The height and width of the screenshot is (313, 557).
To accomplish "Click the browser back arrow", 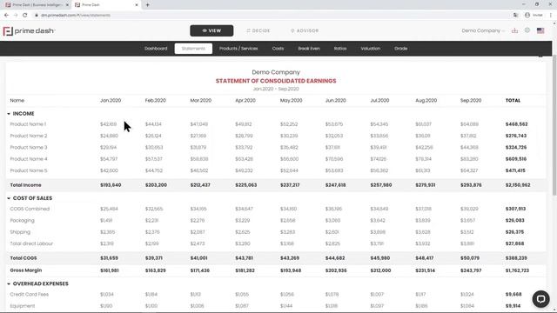I will 6,16.
